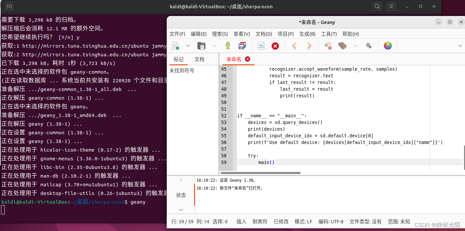Click 'try:' on line 58

(x=253, y=156)
